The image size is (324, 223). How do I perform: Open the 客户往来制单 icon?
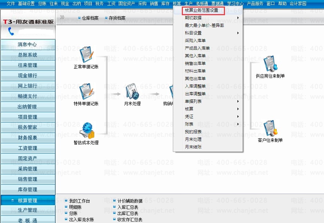[271, 128]
